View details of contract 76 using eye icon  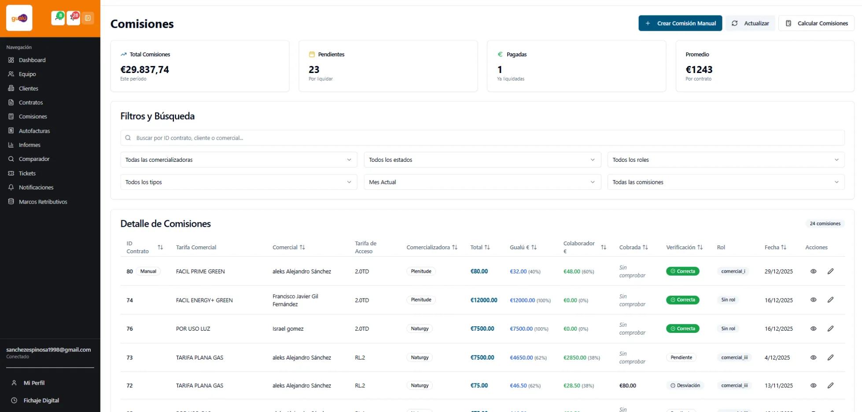(x=813, y=328)
